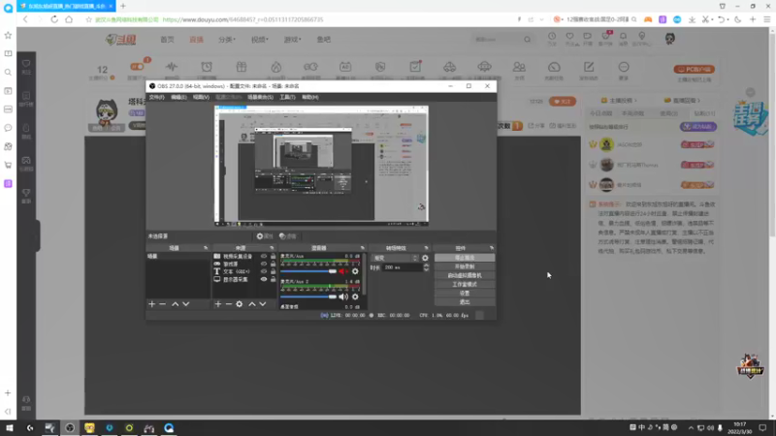Viewport: 776px width, 436px height.
Task: Open the 文件(F) menu in OBS
Action: coord(156,98)
